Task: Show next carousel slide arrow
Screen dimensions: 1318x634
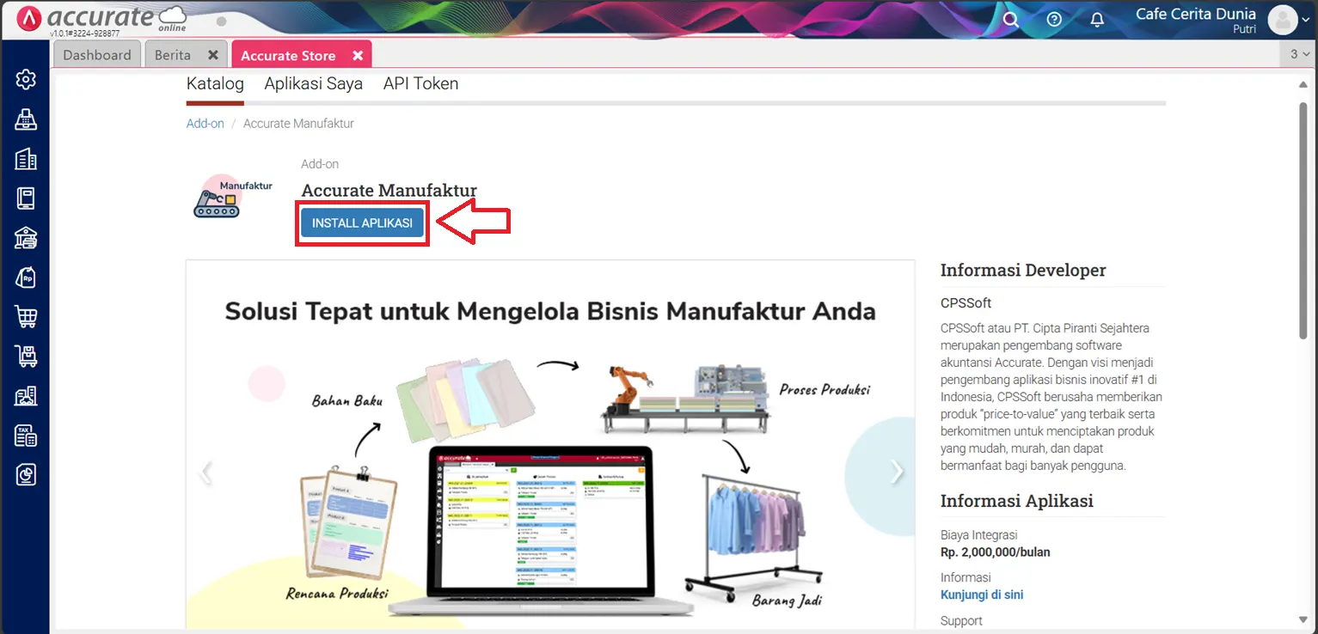Action: point(897,471)
